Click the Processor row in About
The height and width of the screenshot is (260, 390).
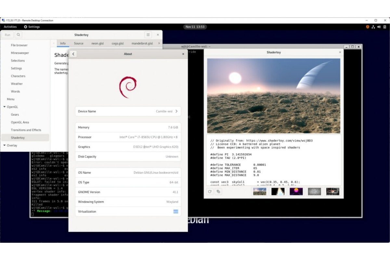tap(128, 137)
